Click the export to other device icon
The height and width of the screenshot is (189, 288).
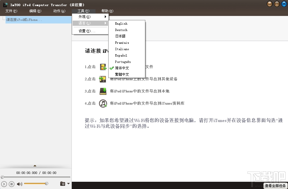(x=102, y=79)
